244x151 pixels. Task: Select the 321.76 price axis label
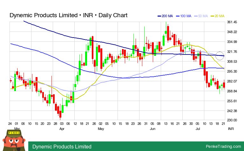pyautogui.click(x=232, y=52)
